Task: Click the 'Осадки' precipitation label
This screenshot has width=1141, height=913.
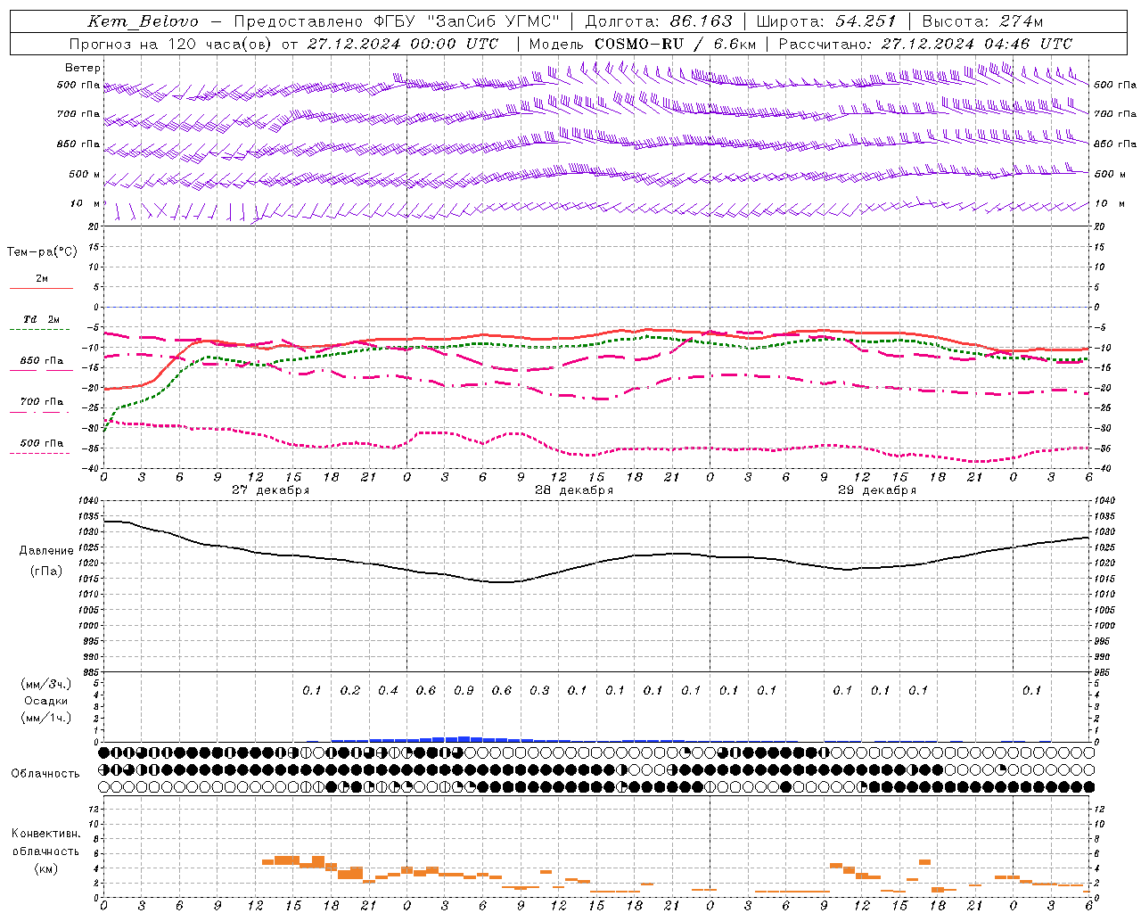Action: (45, 701)
